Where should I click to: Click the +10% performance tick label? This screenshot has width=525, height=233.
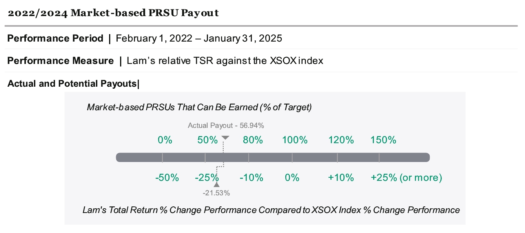click(x=341, y=178)
